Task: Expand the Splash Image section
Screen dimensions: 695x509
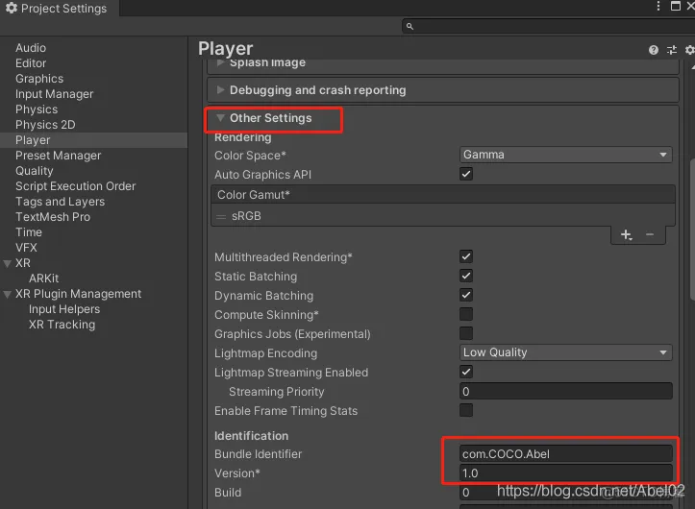Action: (220, 62)
